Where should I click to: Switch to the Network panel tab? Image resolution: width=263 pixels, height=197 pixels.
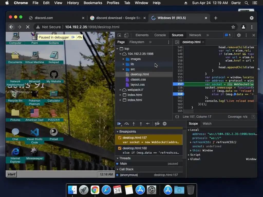click(x=195, y=35)
